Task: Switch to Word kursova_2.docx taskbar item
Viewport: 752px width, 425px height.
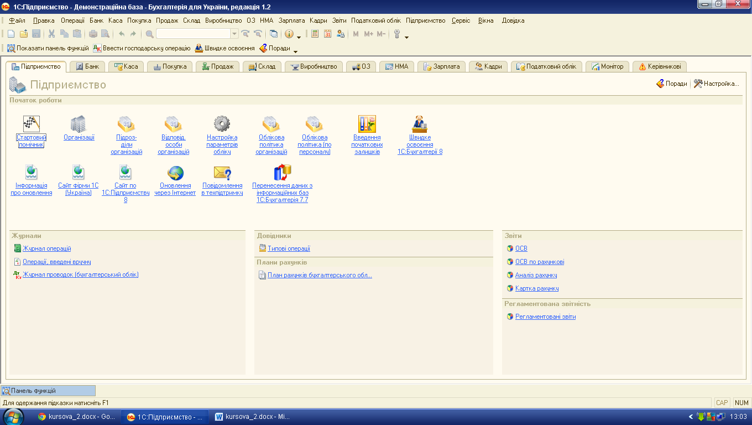Action: coord(253,417)
